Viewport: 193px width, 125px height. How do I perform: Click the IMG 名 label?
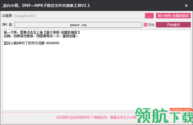tap(7, 25)
